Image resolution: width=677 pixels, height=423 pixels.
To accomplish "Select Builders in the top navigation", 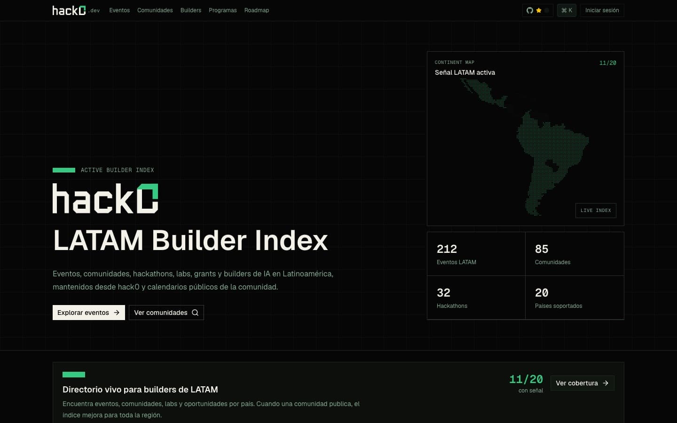I will point(191,10).
